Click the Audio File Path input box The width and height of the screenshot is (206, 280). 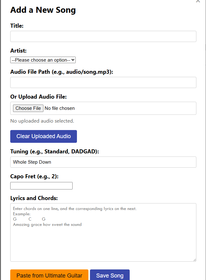103,82
